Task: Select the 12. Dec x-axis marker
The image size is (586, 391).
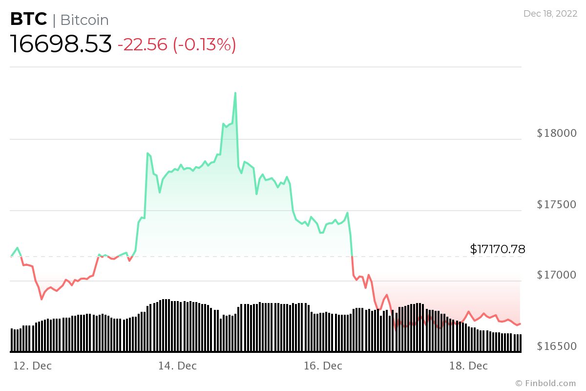Action: (32, 366)
